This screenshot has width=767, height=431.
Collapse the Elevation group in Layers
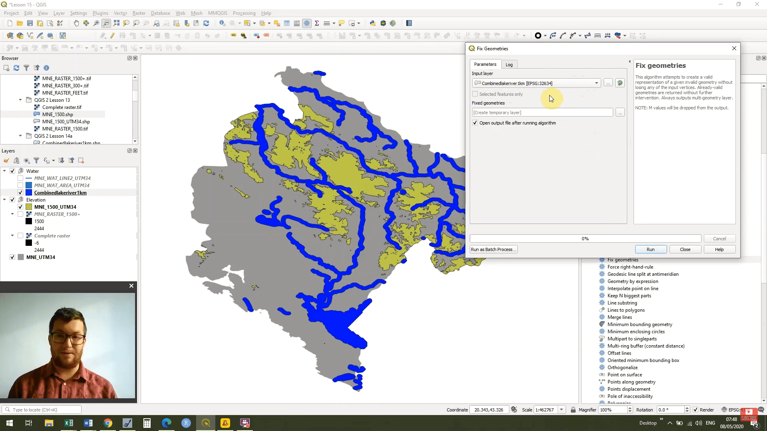(4, 200)
